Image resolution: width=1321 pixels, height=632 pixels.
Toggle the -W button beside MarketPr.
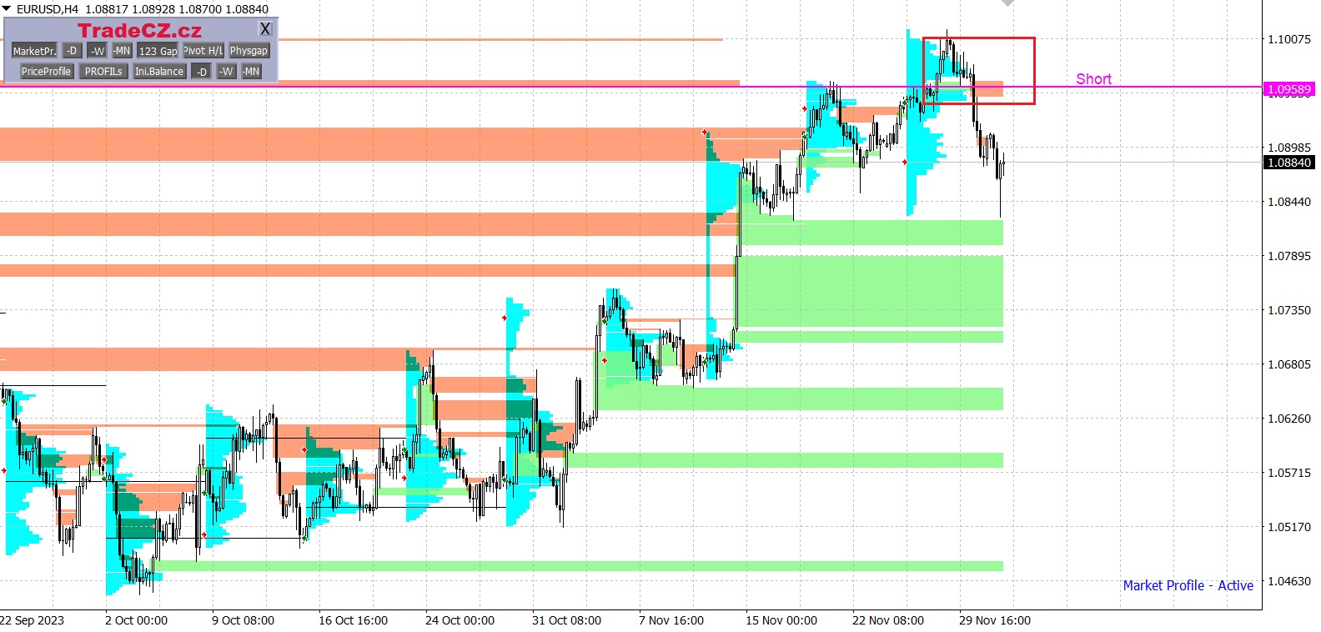click(98, 51)
